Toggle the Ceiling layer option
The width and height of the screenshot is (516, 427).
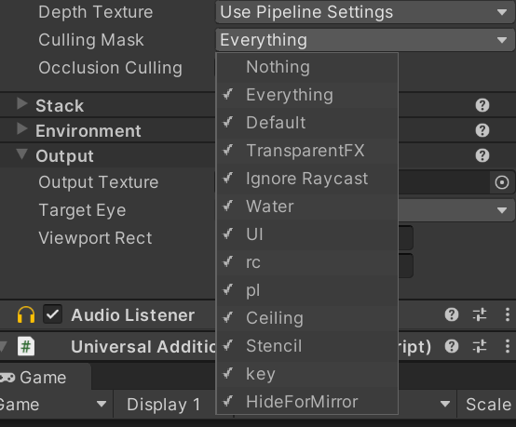pyautogui.click(x=306, y=318)
